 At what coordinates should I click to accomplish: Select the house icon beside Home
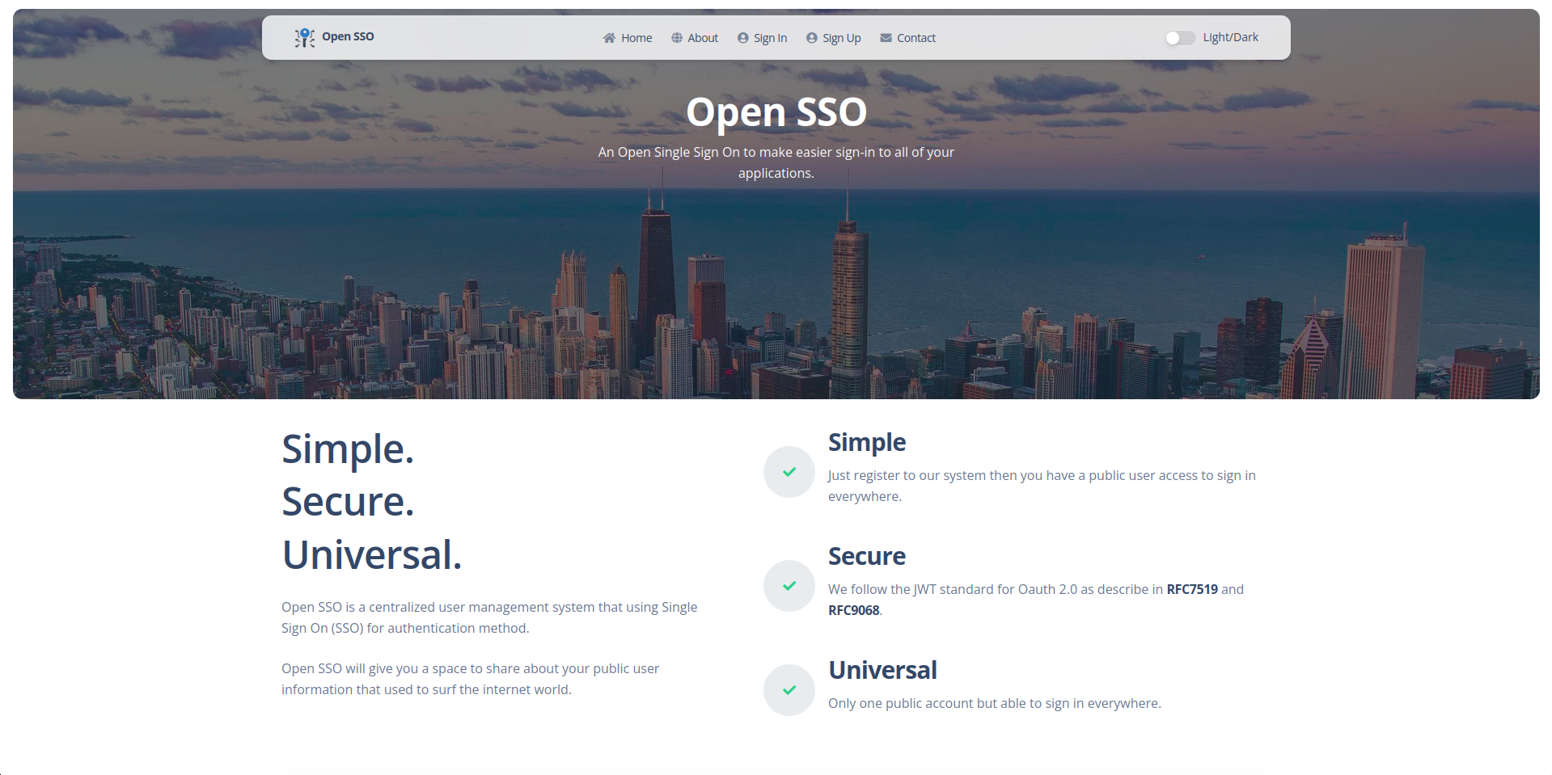(610, 37)
